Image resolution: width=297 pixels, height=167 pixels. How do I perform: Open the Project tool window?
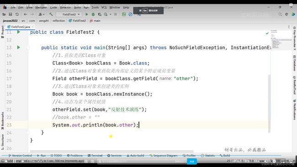click(2, 32)
